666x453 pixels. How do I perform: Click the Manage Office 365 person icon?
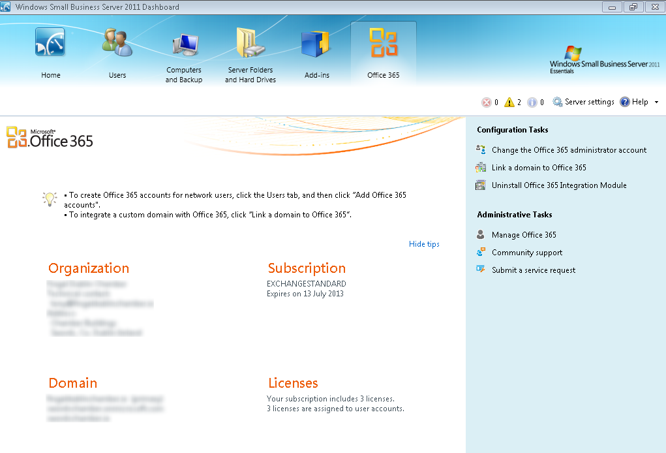[480, 234]
